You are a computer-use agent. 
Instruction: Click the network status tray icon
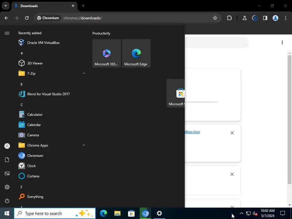pos(248,213)
